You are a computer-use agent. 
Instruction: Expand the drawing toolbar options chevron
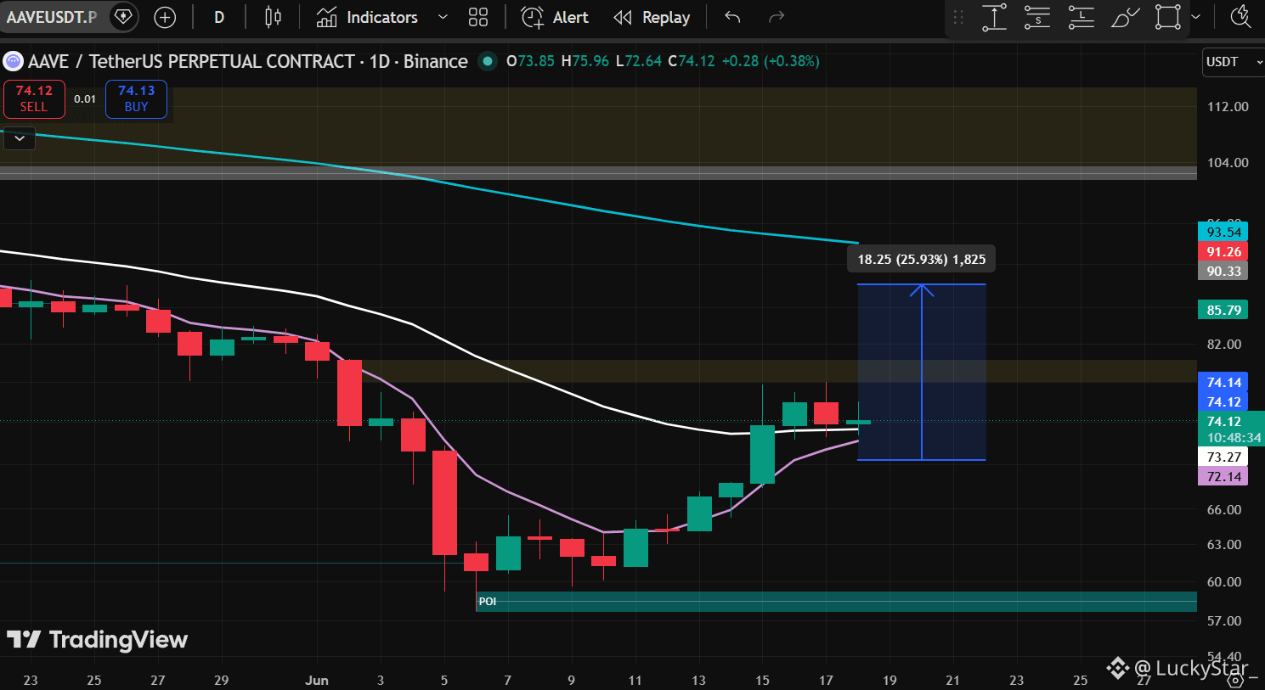coord(1195,17)
